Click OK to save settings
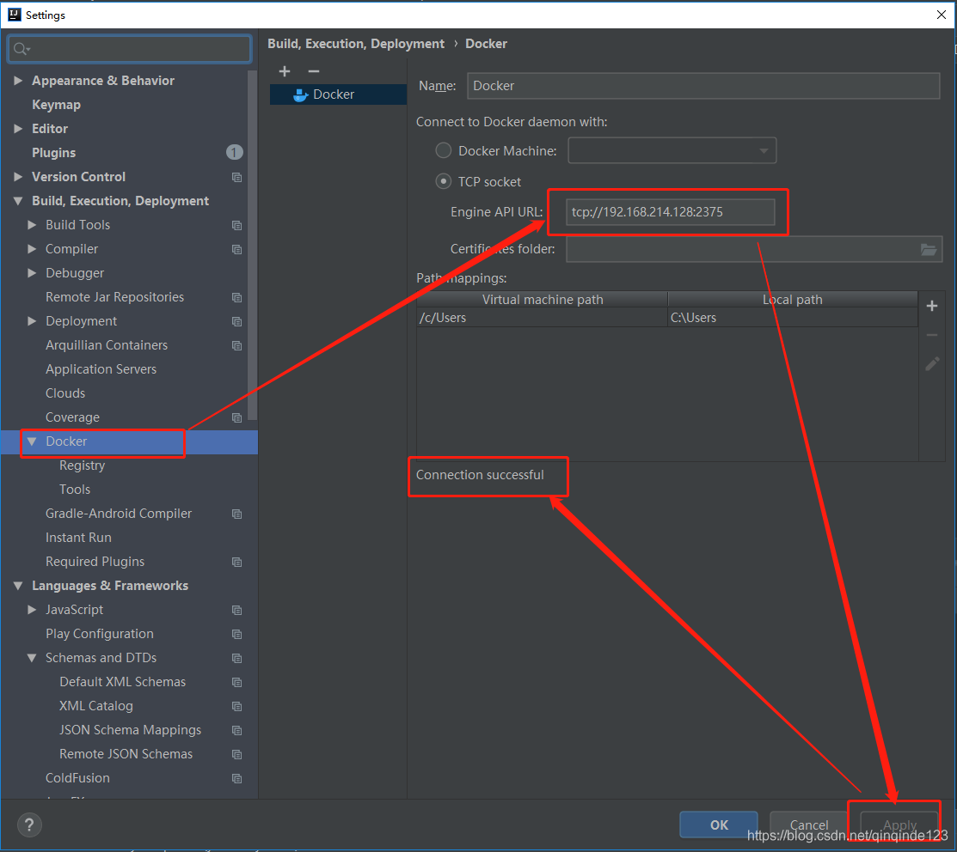 coord(719,825)
